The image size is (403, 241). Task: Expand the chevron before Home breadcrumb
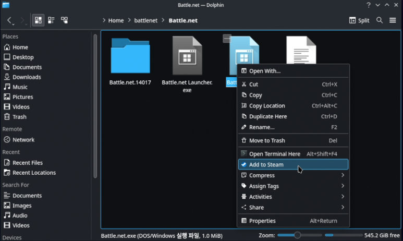(104, 20)
